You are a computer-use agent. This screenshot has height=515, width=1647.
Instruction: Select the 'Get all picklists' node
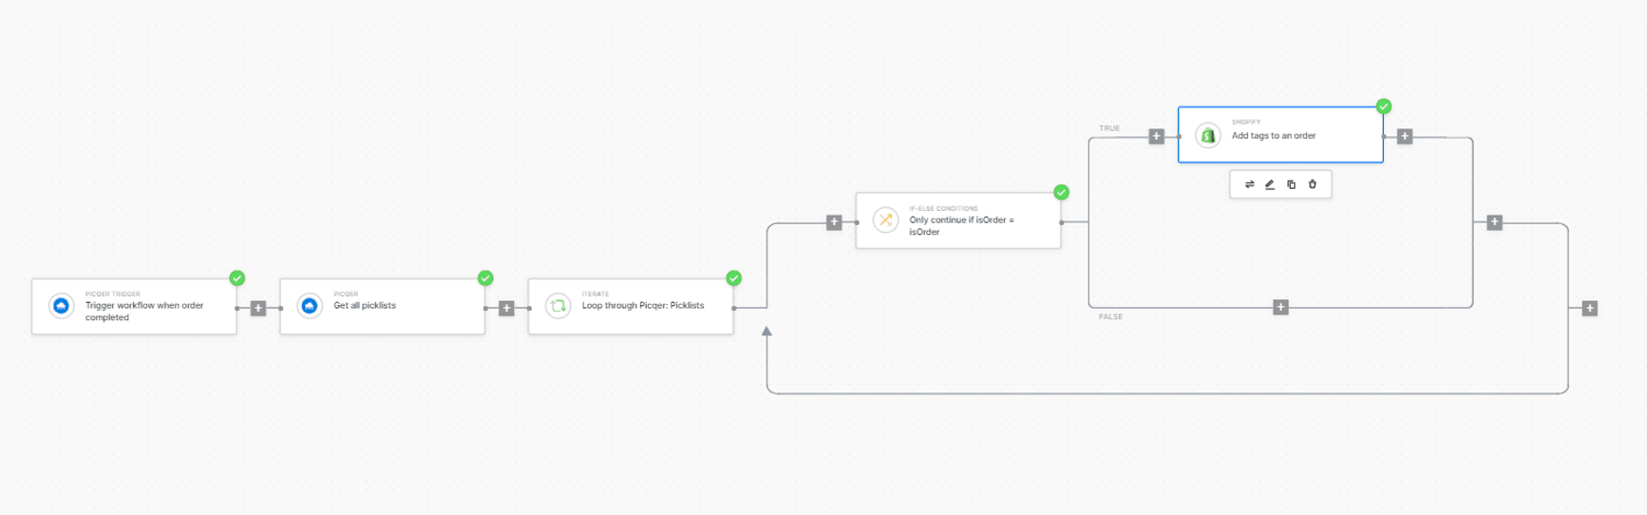[383, 307]
